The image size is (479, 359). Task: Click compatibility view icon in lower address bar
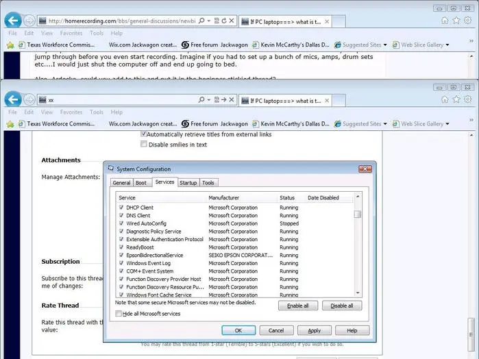pos(217,99)
